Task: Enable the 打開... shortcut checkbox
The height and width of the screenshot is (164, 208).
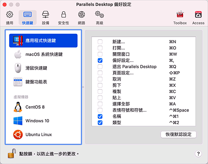Action: pos(100,48)
